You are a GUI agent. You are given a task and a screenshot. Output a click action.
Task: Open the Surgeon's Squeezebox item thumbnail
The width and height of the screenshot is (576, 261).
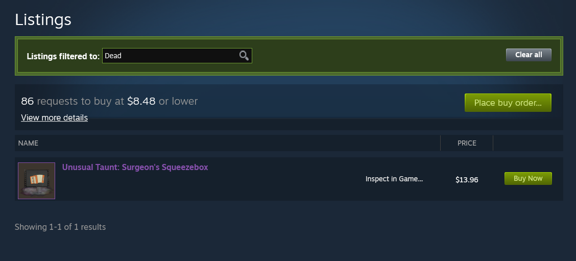click(x=36, y=180)
